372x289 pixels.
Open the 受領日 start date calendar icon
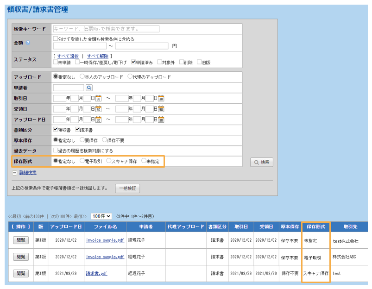[x=98, y=109]
